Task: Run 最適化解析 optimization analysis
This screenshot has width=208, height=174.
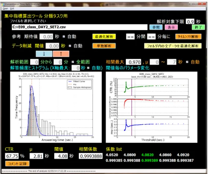Action: coord(104,37)
